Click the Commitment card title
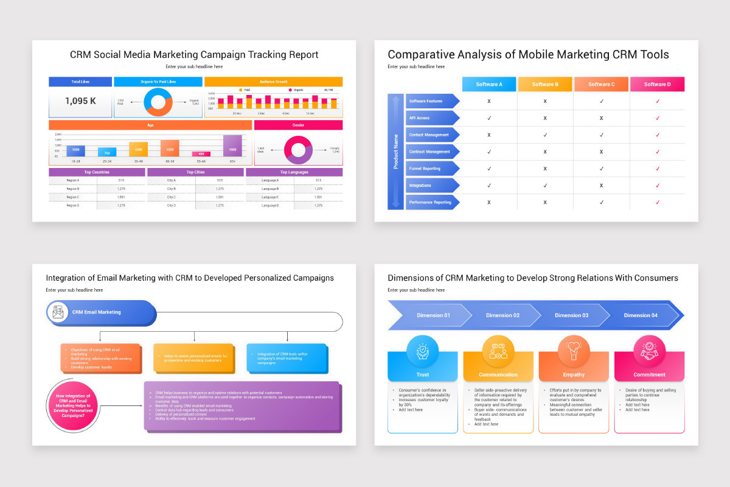The width and height of the screenshot is (730, 487). [x=649, y=375]
